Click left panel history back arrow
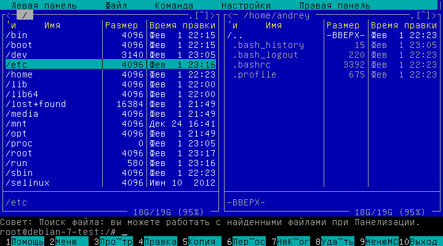 click(8, 15)
